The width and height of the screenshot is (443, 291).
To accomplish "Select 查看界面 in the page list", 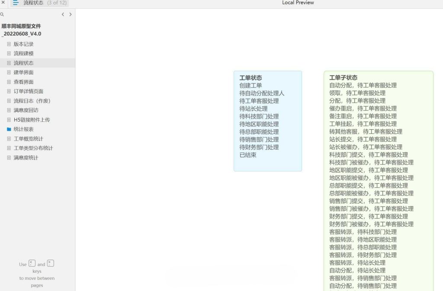I will (23, 81).
